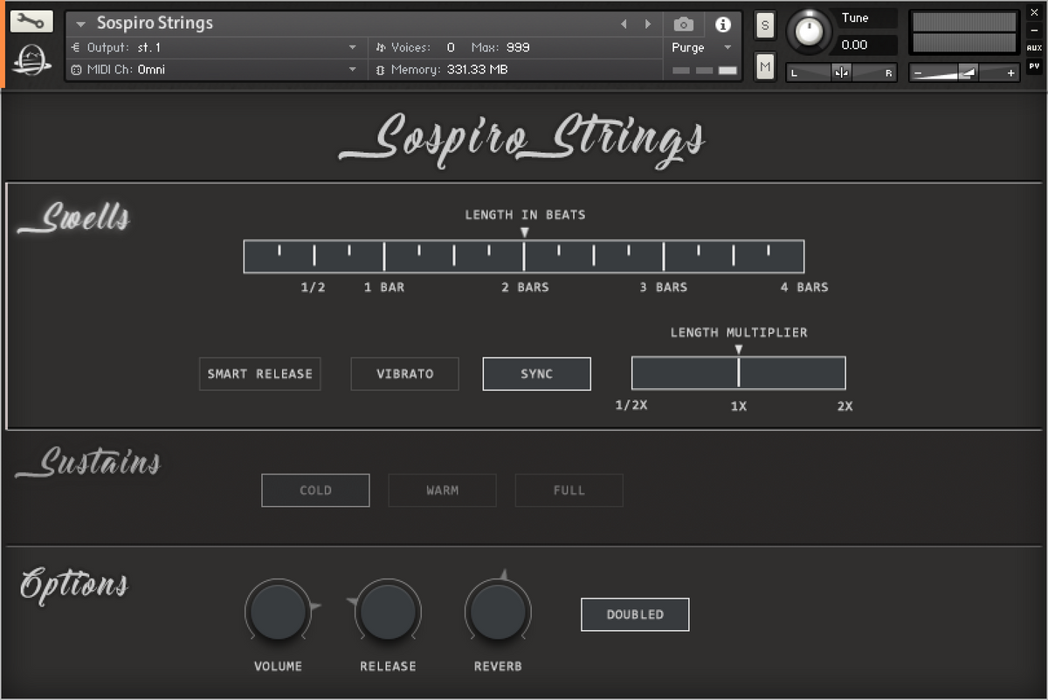This screenshot has height=700, width=1048.
Task: Click the 1/2X multiplier label
Action: [x=631, y=405]
